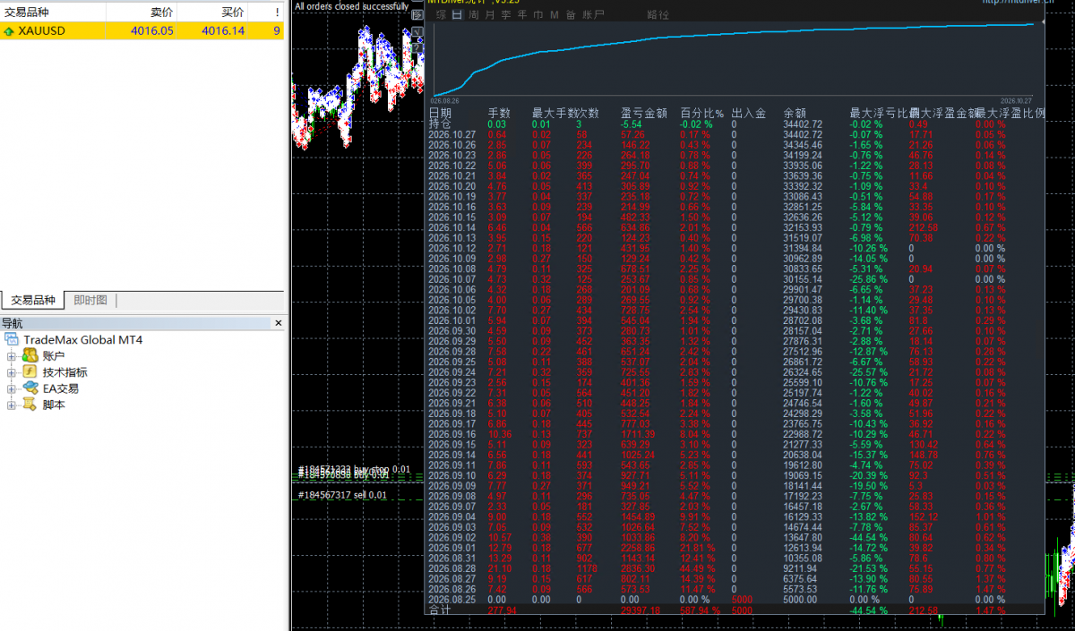Screen dimensions: 1075x631
Task: Select the 季 quarterly statistics tab
Action: [x=505, y=15]
